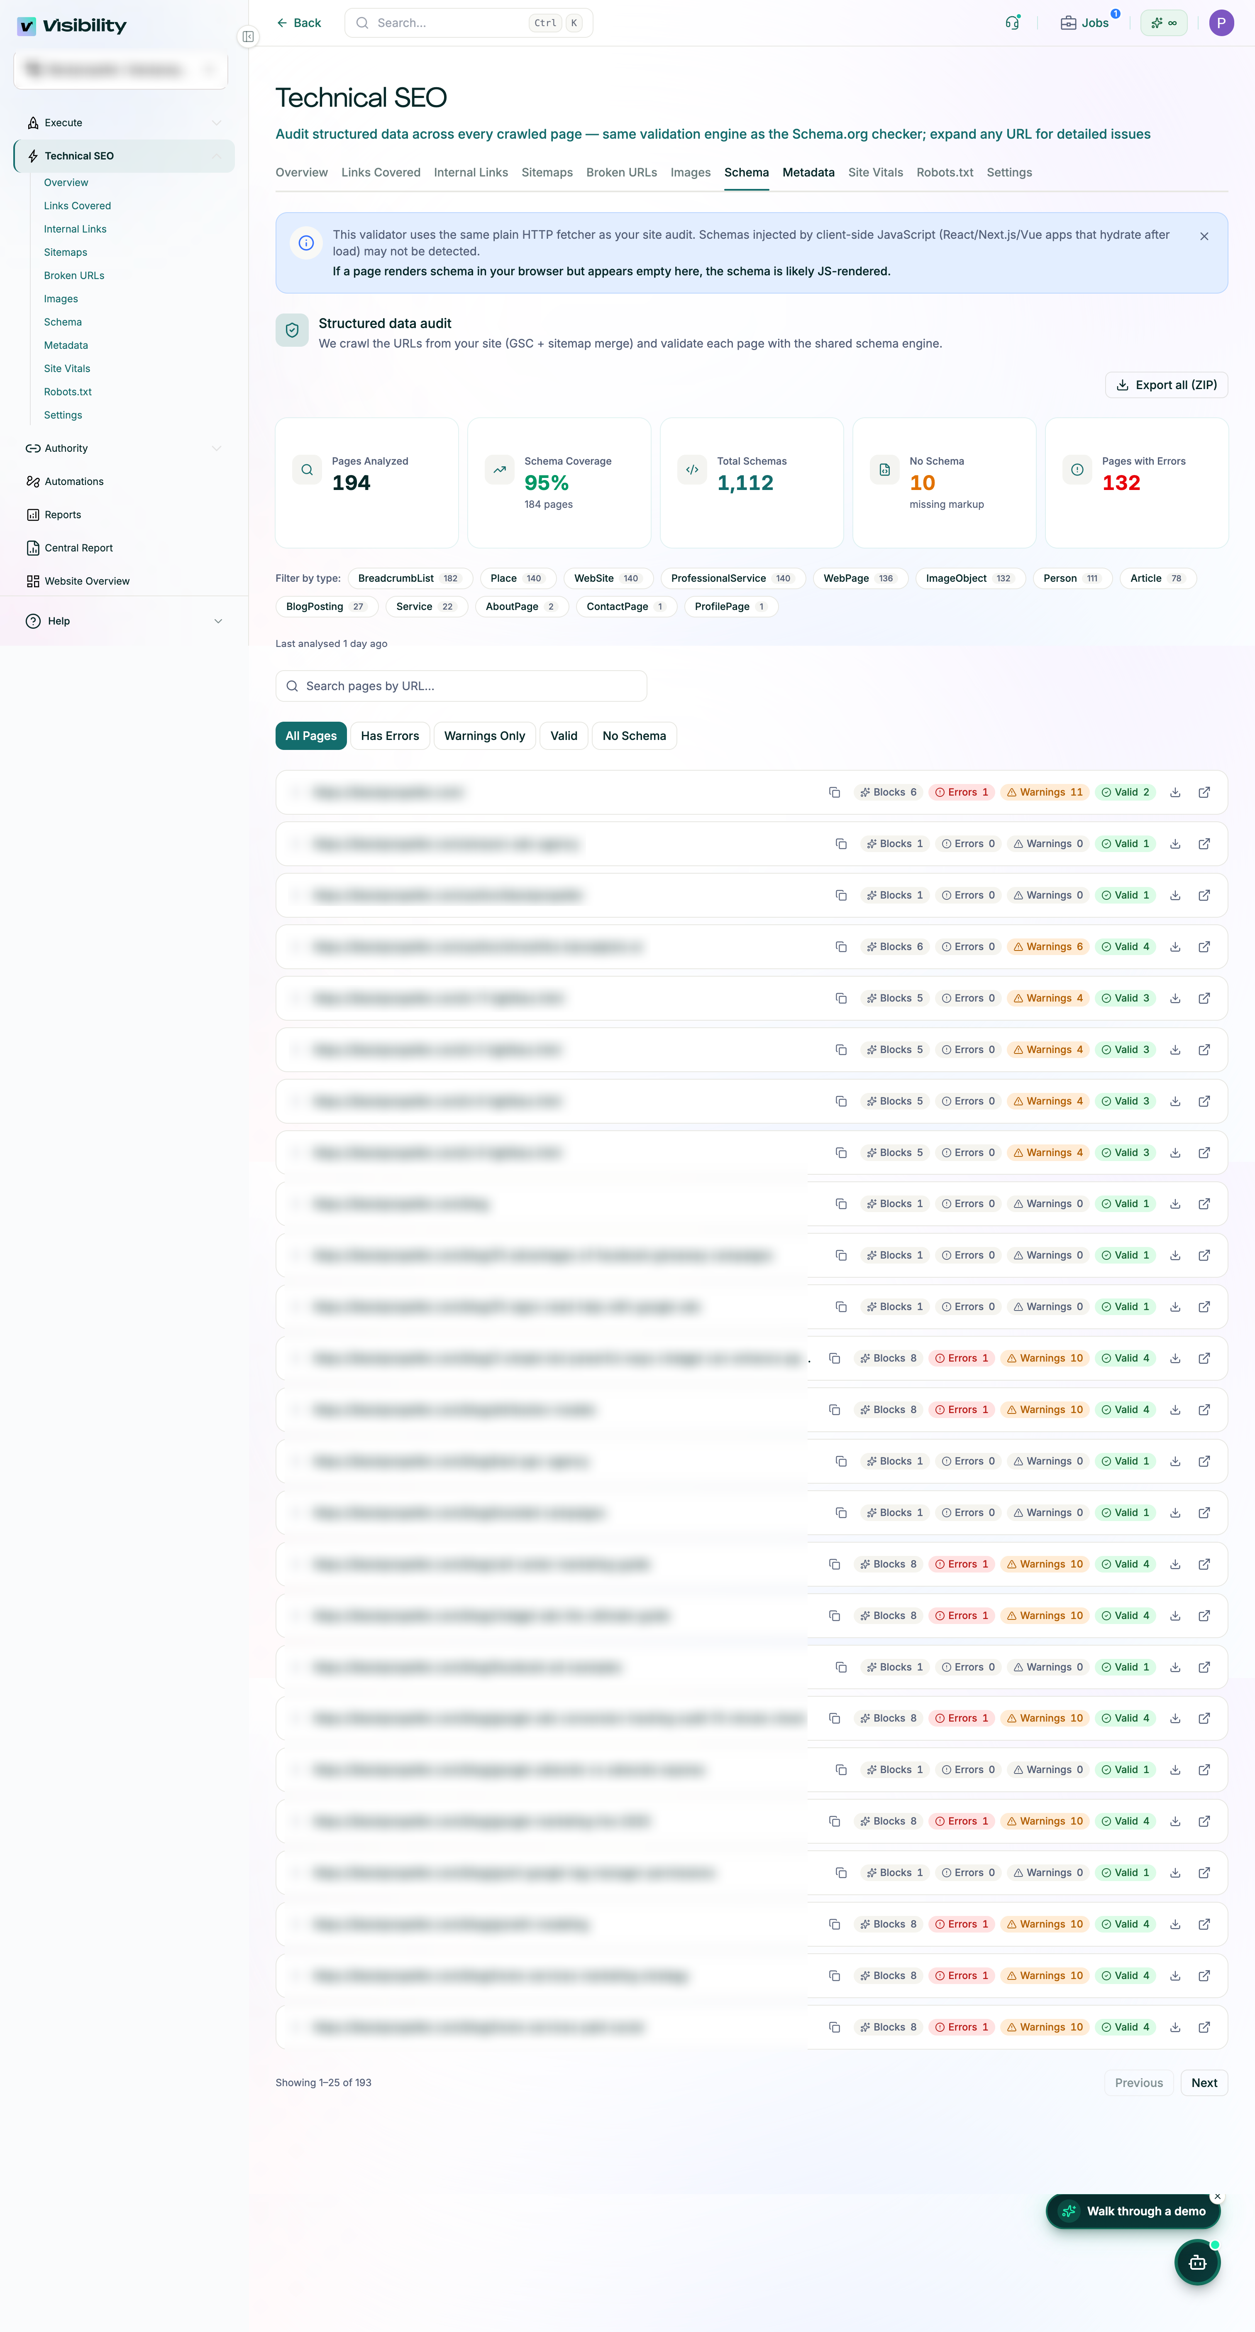Toggle the WebPage type filter chip
The height and width of the screenshot is (2332, 1255).
pos(859,578)
